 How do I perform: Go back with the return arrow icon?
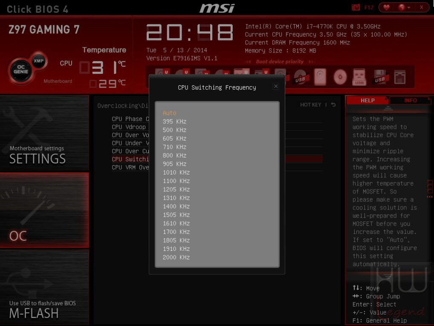[x=333, y=105]
